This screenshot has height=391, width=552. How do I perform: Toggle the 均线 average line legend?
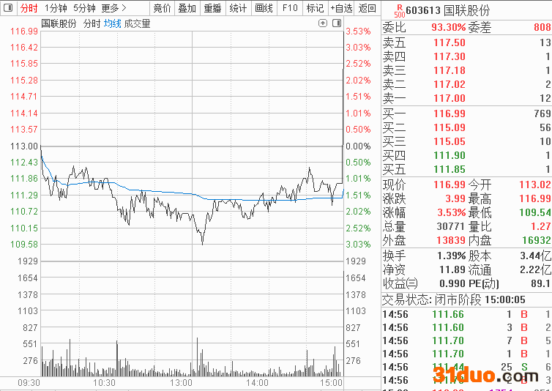[x=112, y=23]
